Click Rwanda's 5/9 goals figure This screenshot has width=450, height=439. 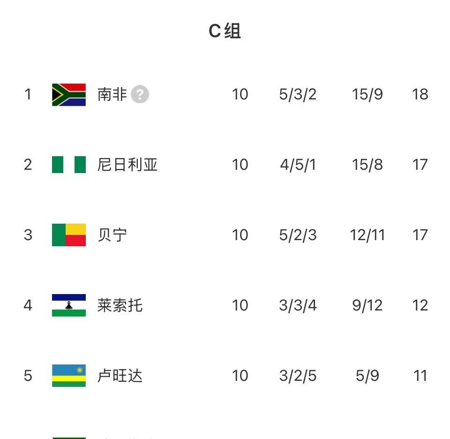pyautogui.click(x=367, y=376)
